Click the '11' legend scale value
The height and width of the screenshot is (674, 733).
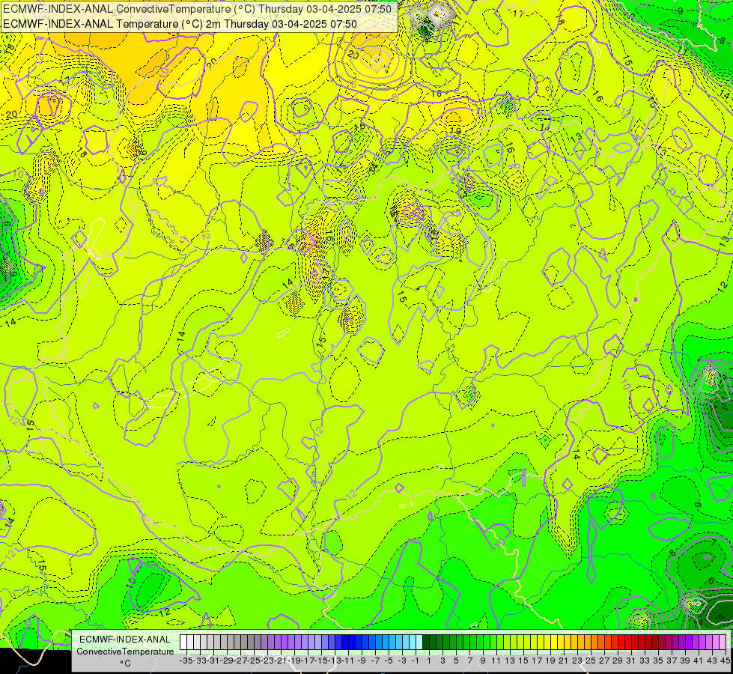tap(496, 661)
